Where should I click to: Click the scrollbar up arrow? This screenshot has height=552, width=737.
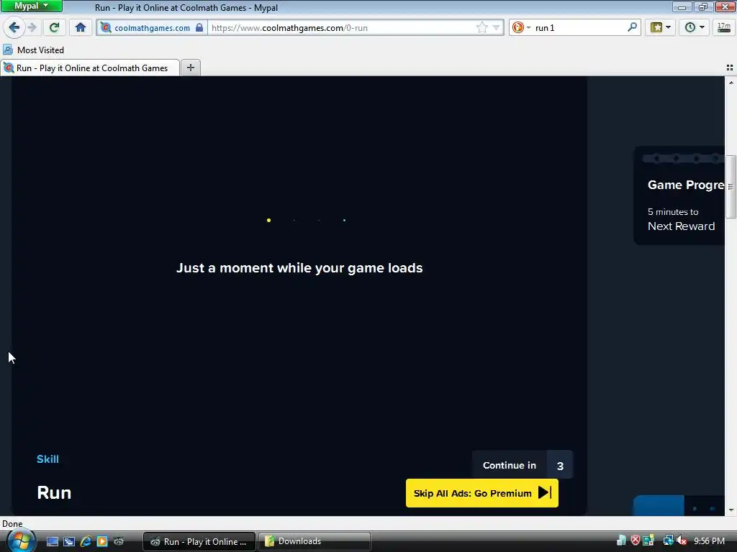[731, 82]
